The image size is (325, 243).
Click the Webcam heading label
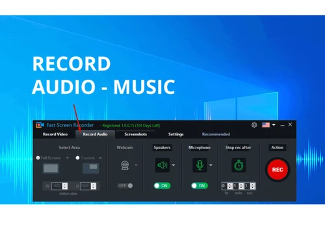(125, 148)
